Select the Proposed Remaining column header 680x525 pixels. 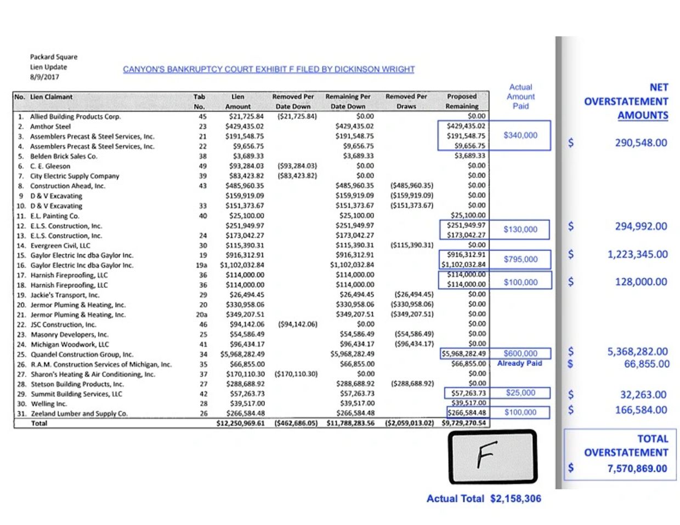point(462,100)
